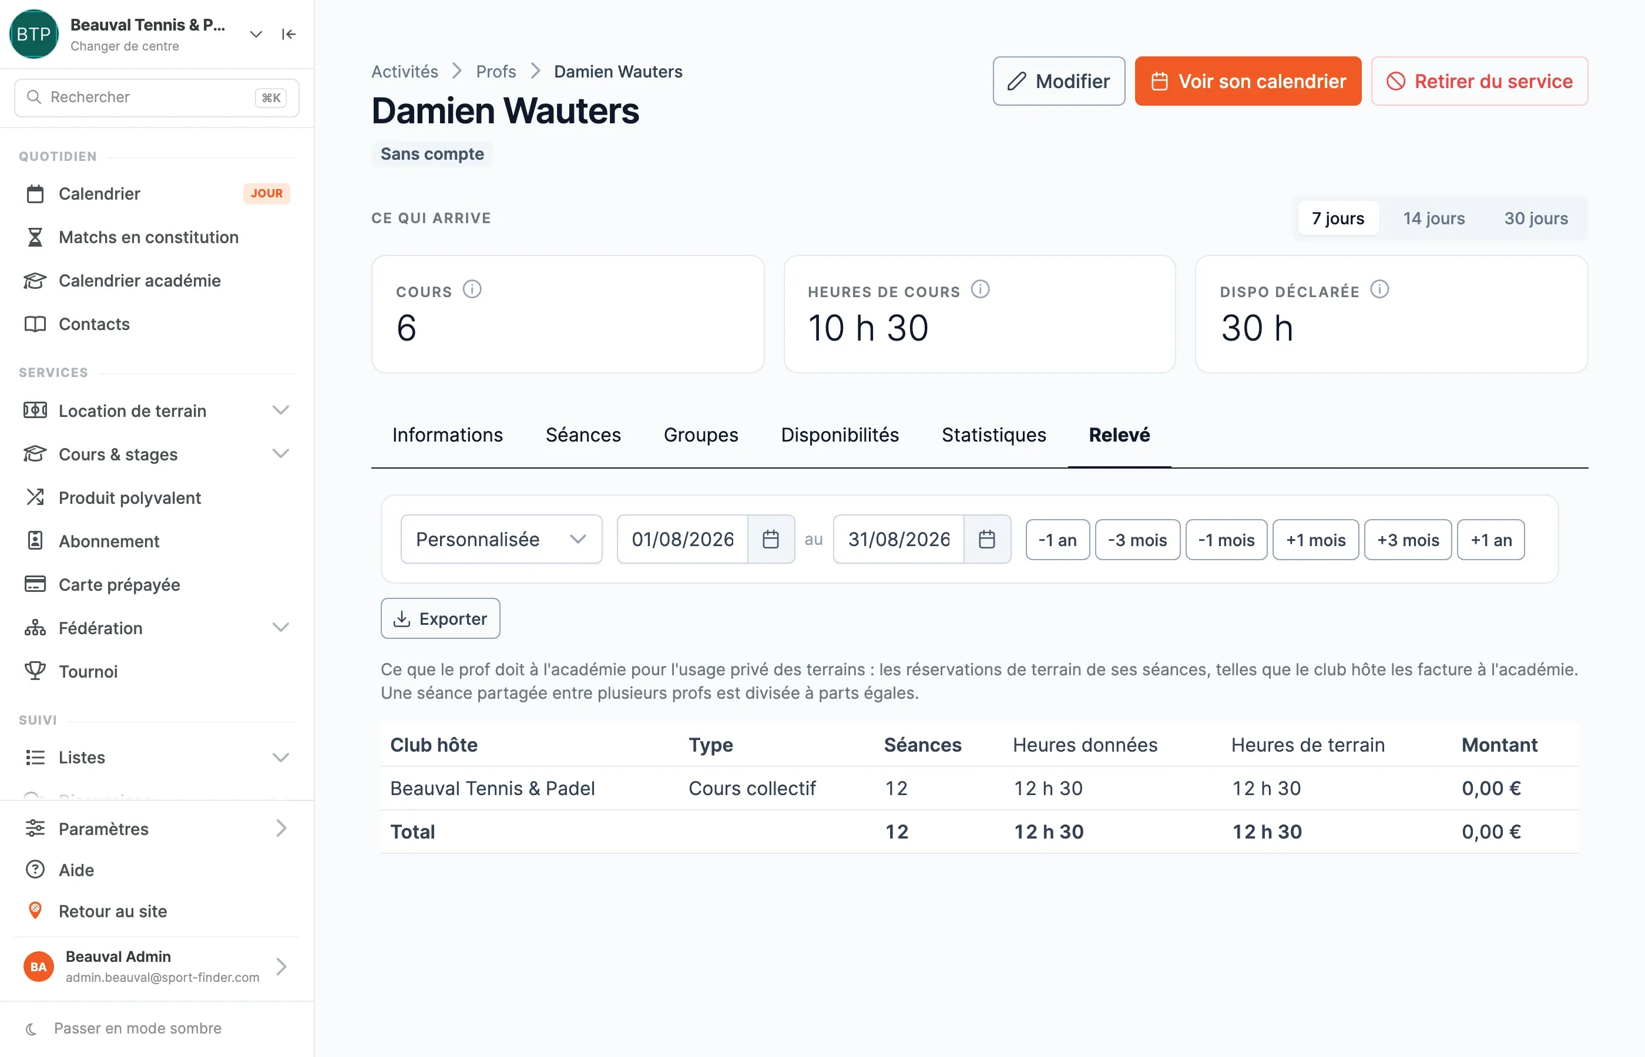Open Contacts in the sidebar
The width and height of the screenshot is (1645, 1057).
(x=156, y=324)
